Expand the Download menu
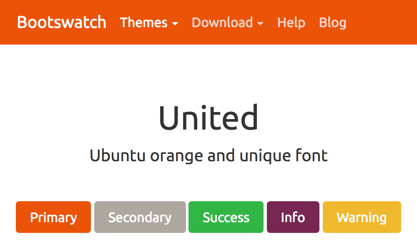Viewport: 417px width, 250px height. [x=222, y=23]
